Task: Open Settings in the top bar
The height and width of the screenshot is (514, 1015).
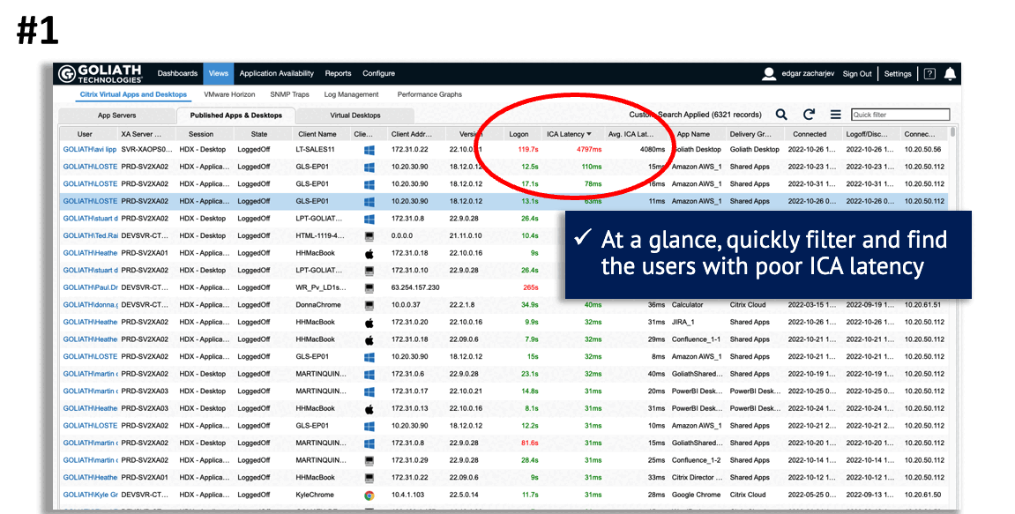Action: point(897,74)
